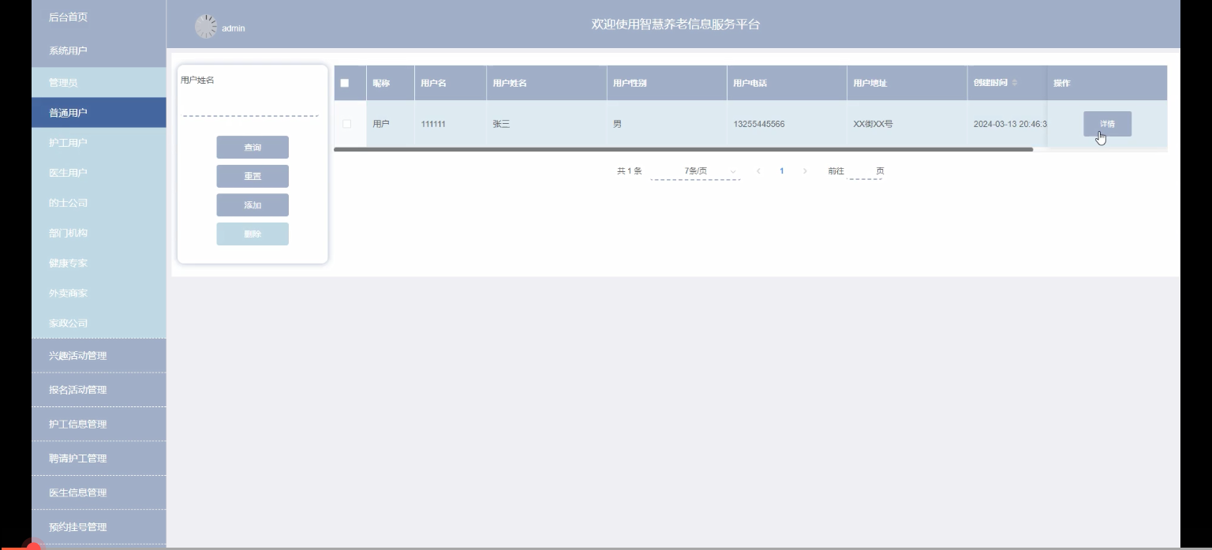
Task: Expand 兴趣活动管理 menu
Action: tap(99, 356)
